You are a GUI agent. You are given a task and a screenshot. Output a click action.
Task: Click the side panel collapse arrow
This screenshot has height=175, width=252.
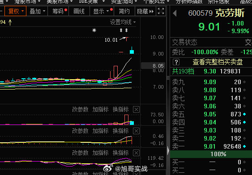(168, 150)
